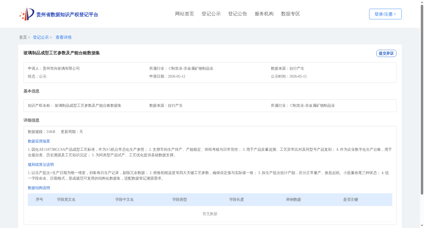
Task: Click the vertical scrollbar thumb
Action: point(422,100)
